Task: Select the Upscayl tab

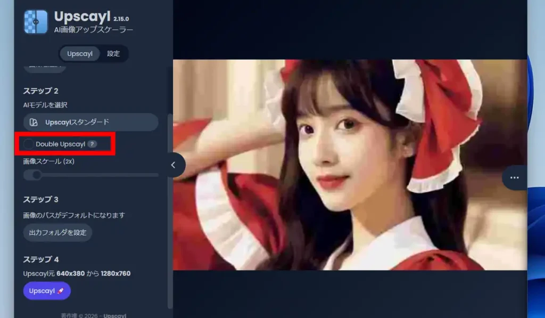Action: pyautogui.click(x=80, y=54)
